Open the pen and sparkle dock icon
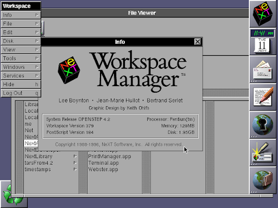Image resolution: width=278 pixels, height=208 pixels. point(263,153)
